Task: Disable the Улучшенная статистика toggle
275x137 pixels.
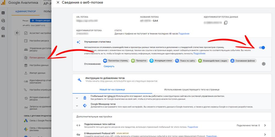Action: (262, 48)
